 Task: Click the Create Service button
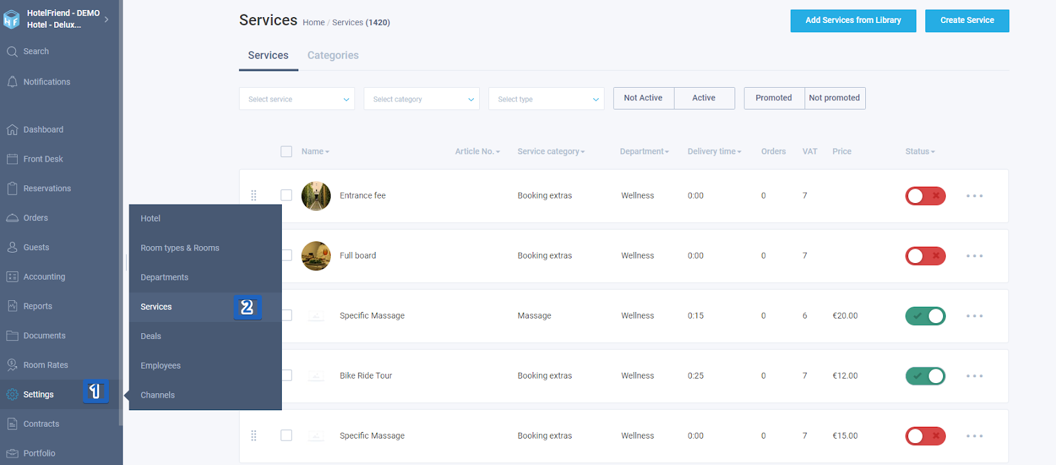click(967, 20)
